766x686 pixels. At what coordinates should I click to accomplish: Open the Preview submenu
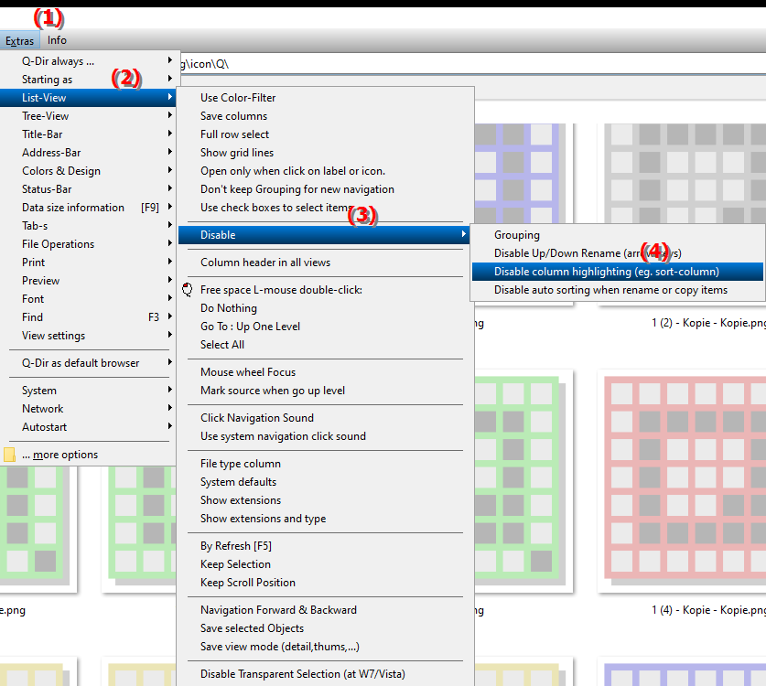pos(89,281)
